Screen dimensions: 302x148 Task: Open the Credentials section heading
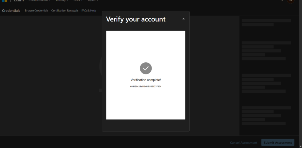pyautogui.click(x=11, y=11)
